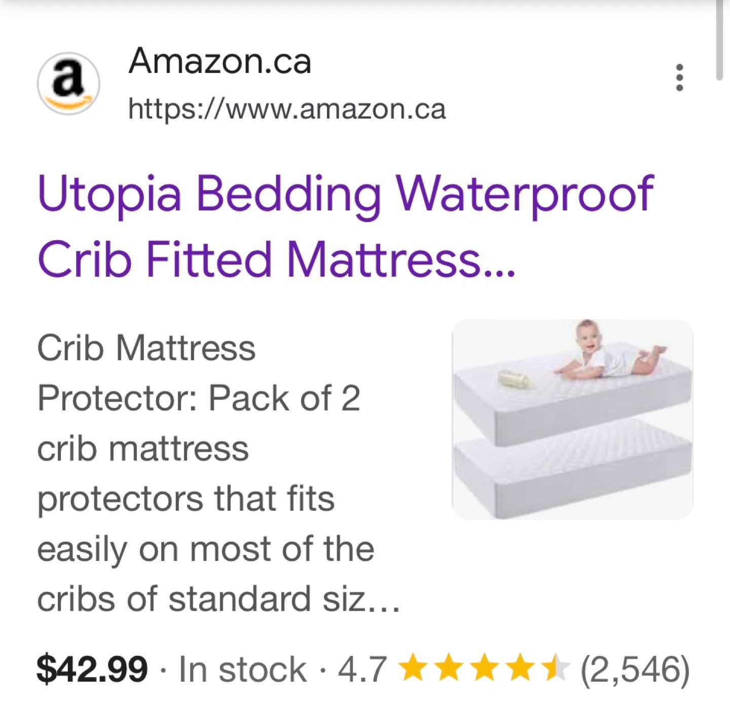730x706 pixels.
Task: Click the Amazon.ca site name
Action: pyautogui.click(x=220, y=61)
